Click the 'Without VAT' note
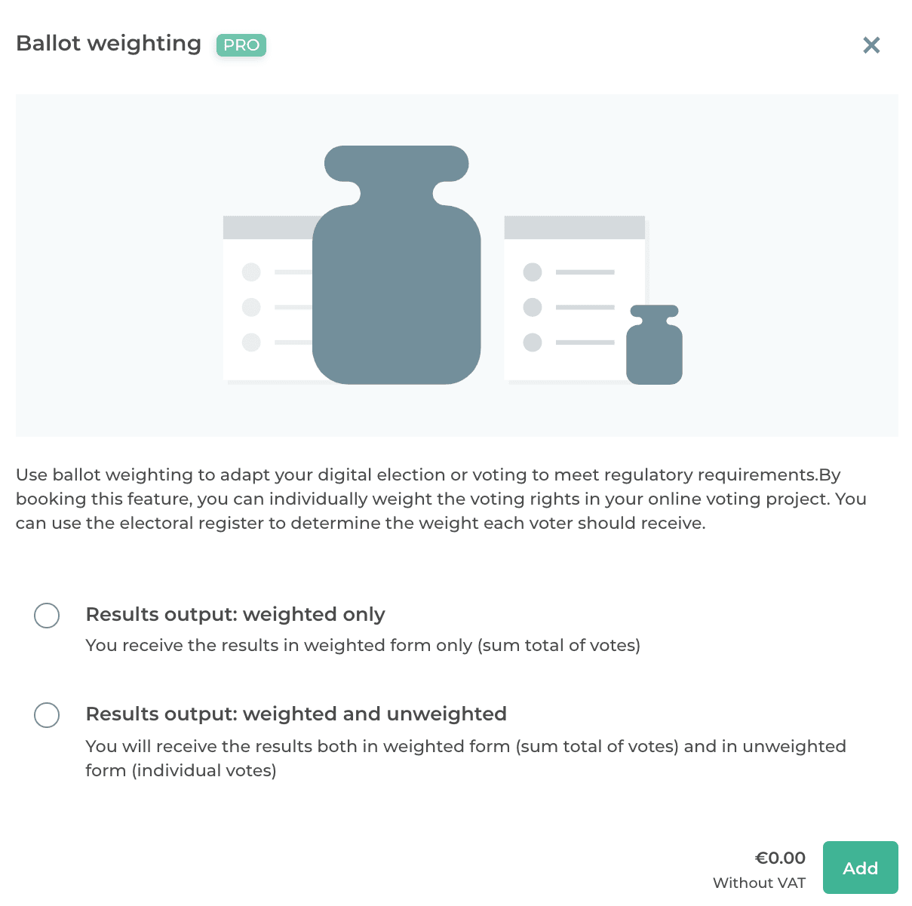The width and height of the screenshot is (912, 906). point(759,883)
